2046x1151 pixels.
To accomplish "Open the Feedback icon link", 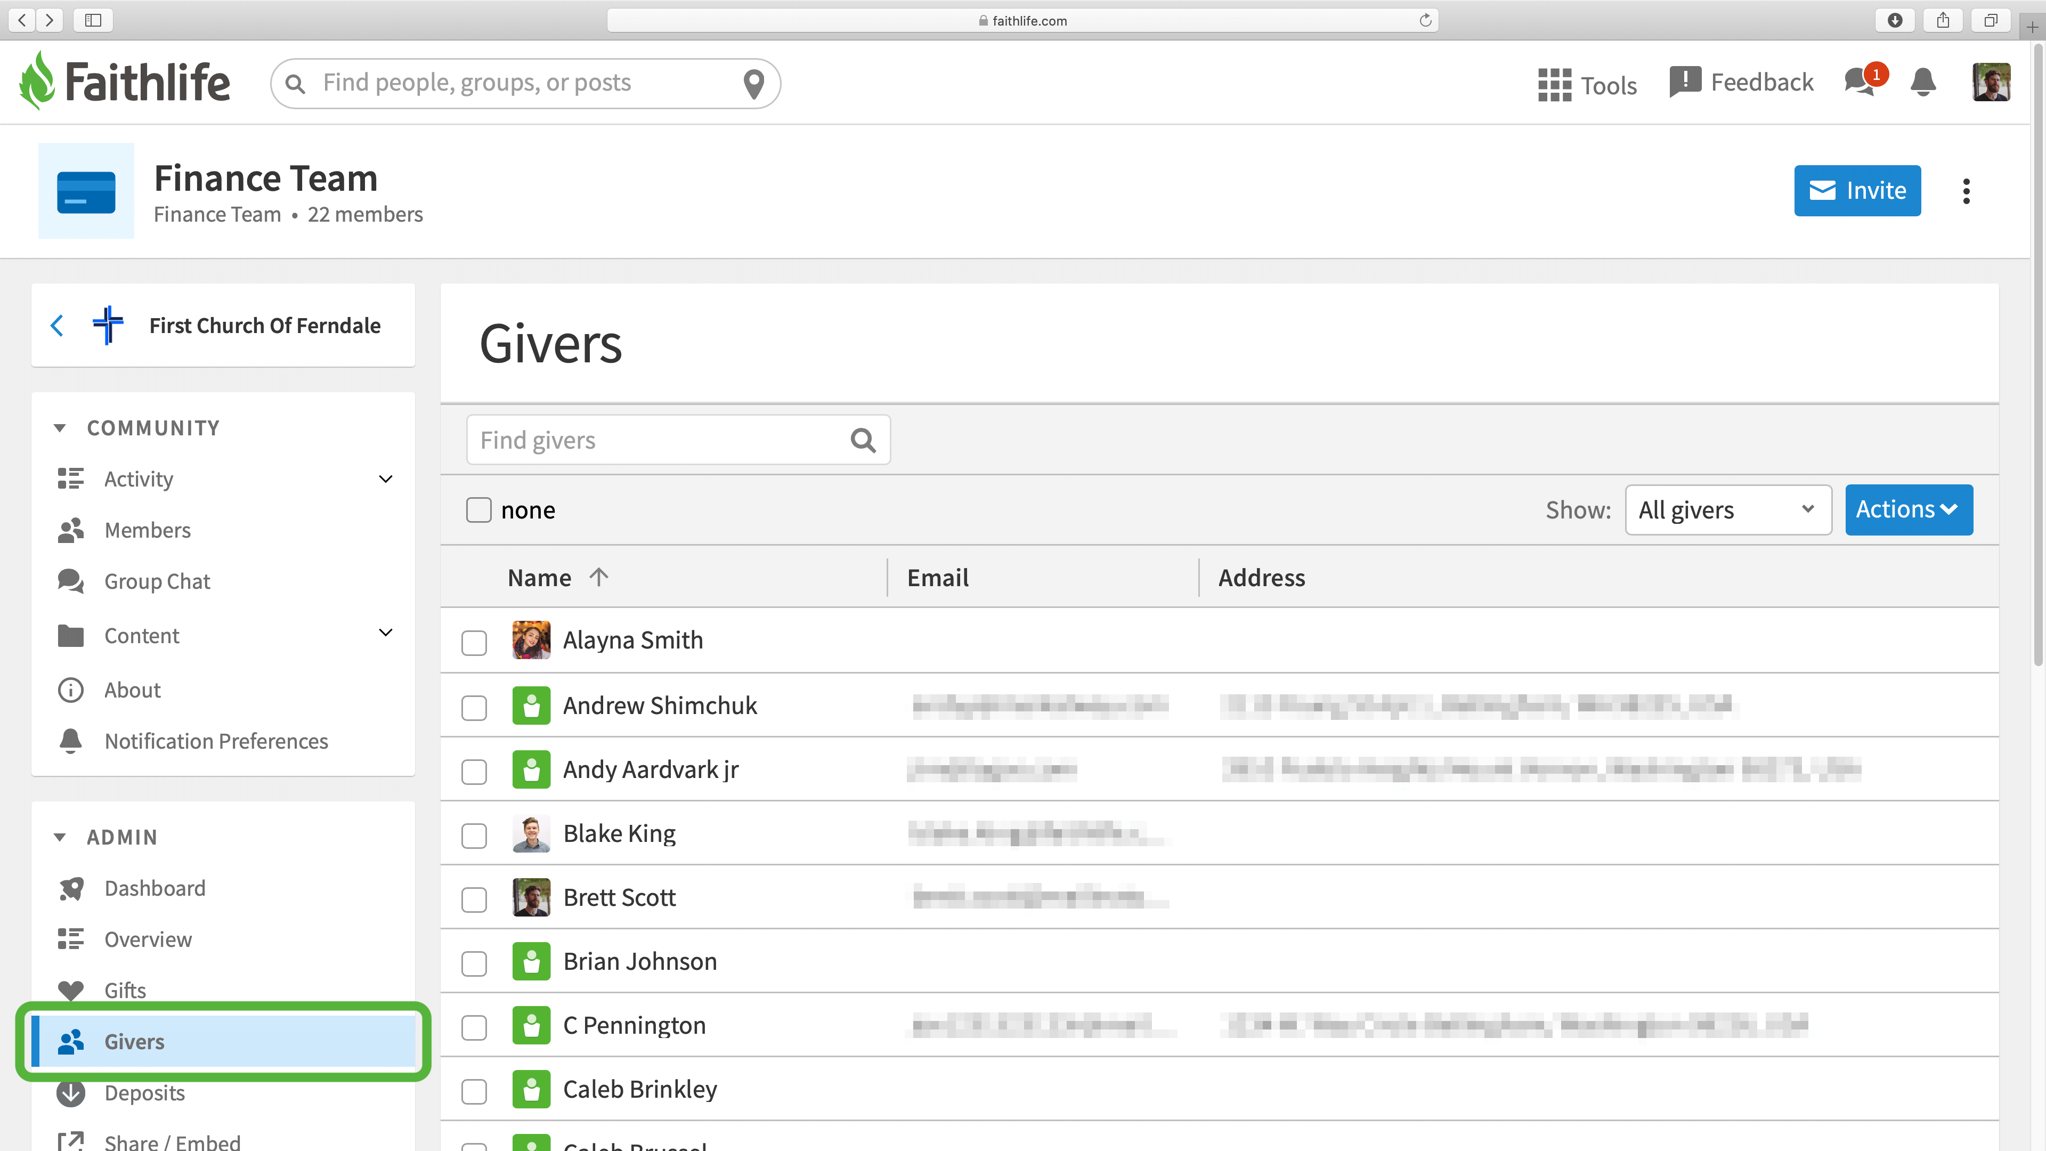I will click(1742, 82).
